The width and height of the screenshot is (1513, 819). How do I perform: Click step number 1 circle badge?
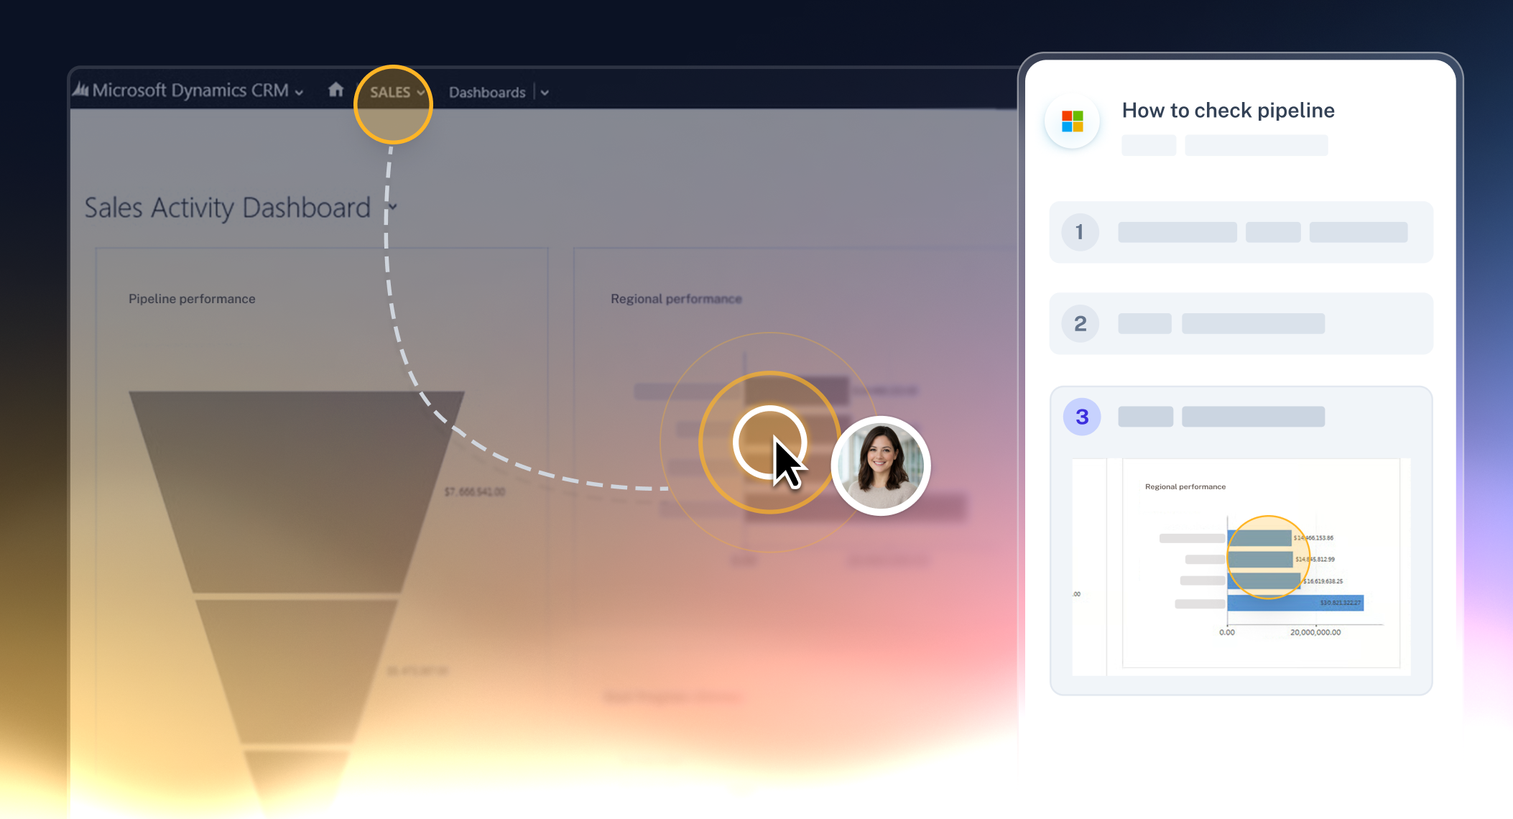[1079, 232]
